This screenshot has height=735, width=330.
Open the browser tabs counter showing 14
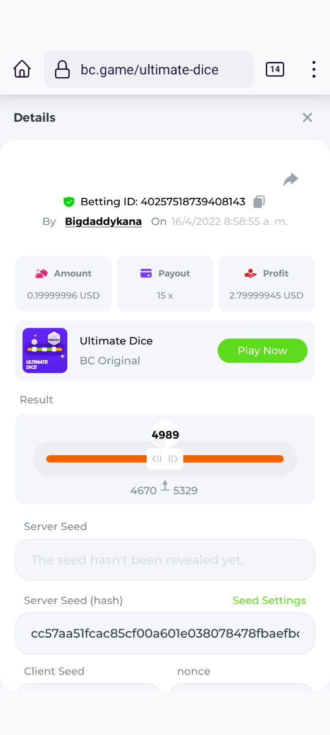tap(275, 69)
